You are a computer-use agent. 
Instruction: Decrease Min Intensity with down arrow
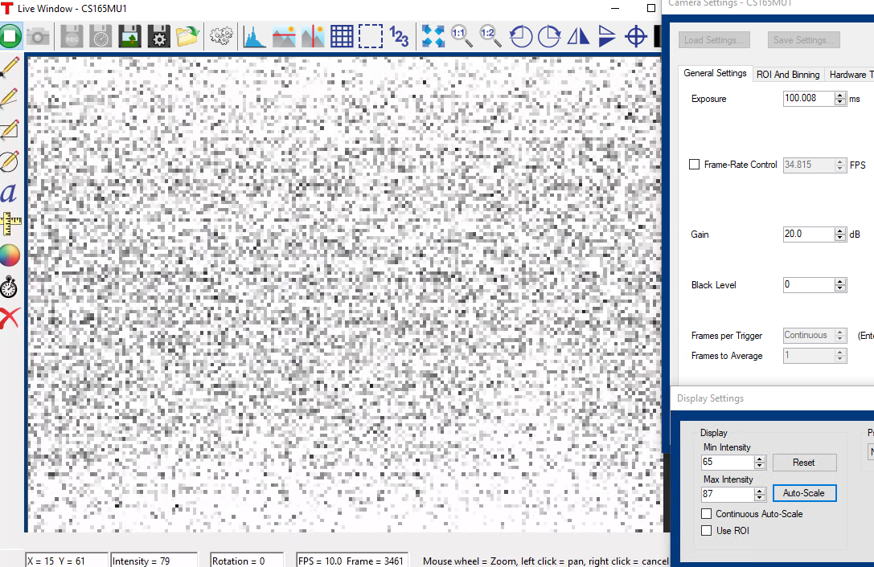[x=759, y=466]
